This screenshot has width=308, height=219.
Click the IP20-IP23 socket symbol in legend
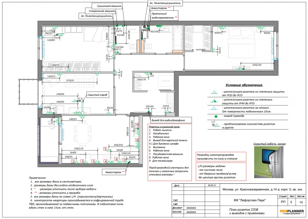[x=214, y=92]
